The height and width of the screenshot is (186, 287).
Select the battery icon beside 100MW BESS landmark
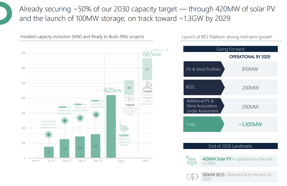click(192, 177)
